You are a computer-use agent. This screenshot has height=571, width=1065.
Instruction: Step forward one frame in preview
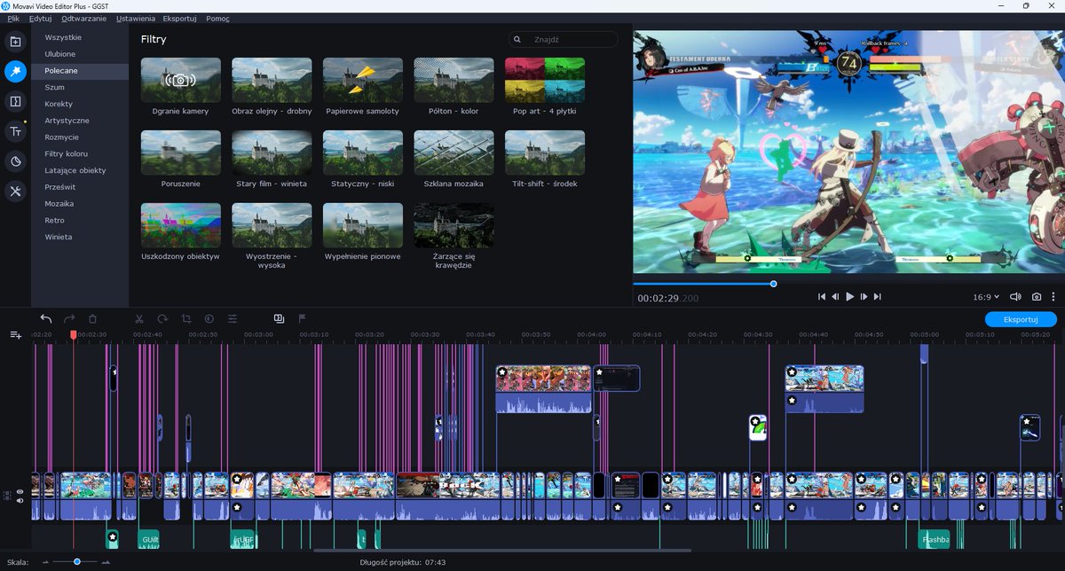864,297
